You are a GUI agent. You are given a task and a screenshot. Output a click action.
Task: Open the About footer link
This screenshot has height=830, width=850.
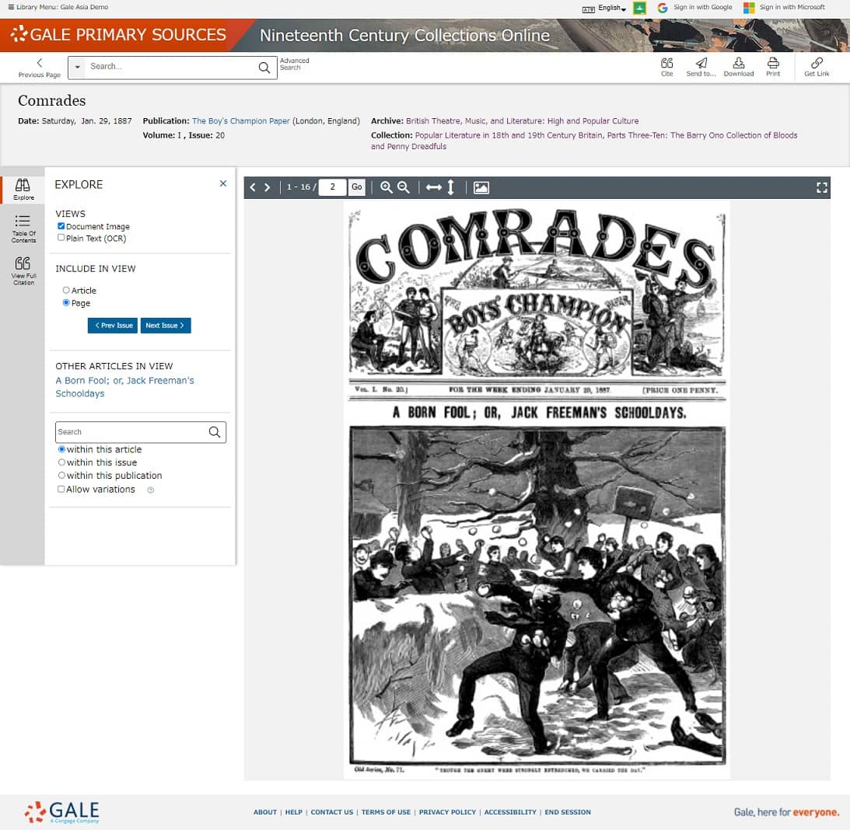265,812
